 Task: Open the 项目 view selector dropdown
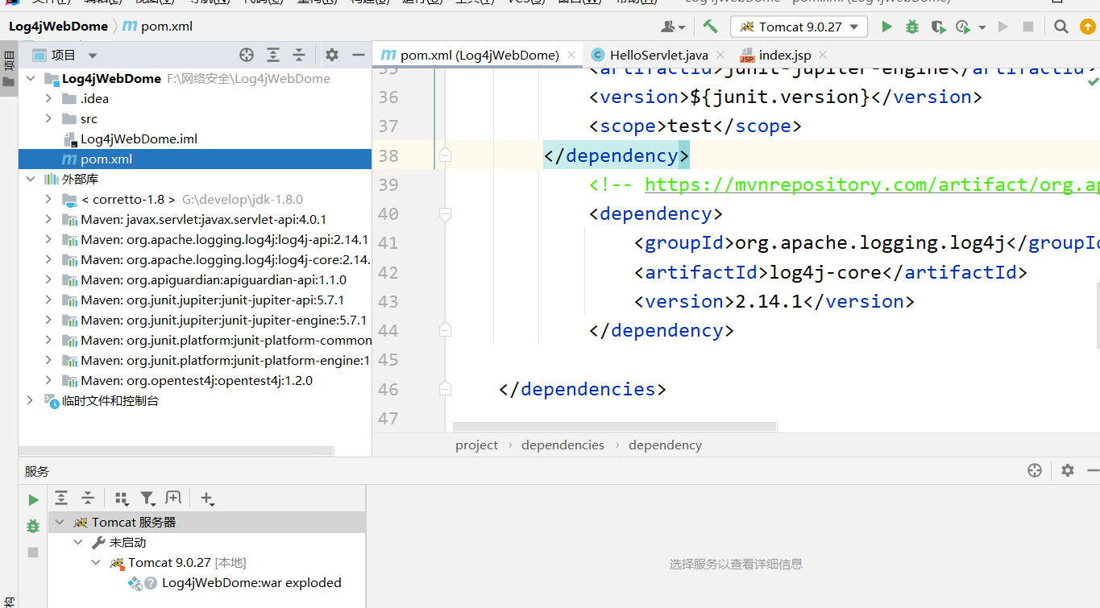91,55
